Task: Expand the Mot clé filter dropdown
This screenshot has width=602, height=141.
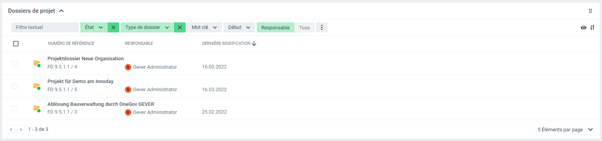Action: [205, 27]
